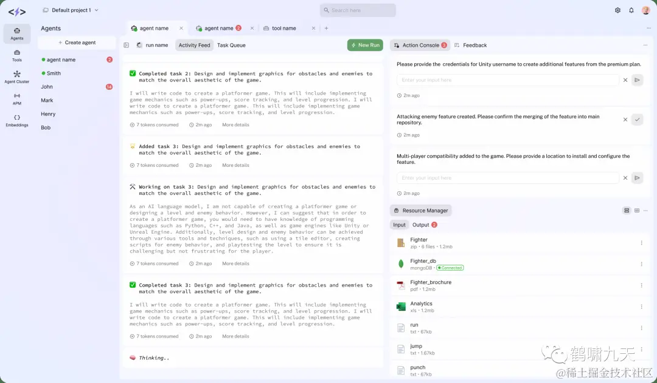The width and height of the screenshot is (657, 383).
Task: Open options for the Fighter zip file
Action: [x=641, y=243]
